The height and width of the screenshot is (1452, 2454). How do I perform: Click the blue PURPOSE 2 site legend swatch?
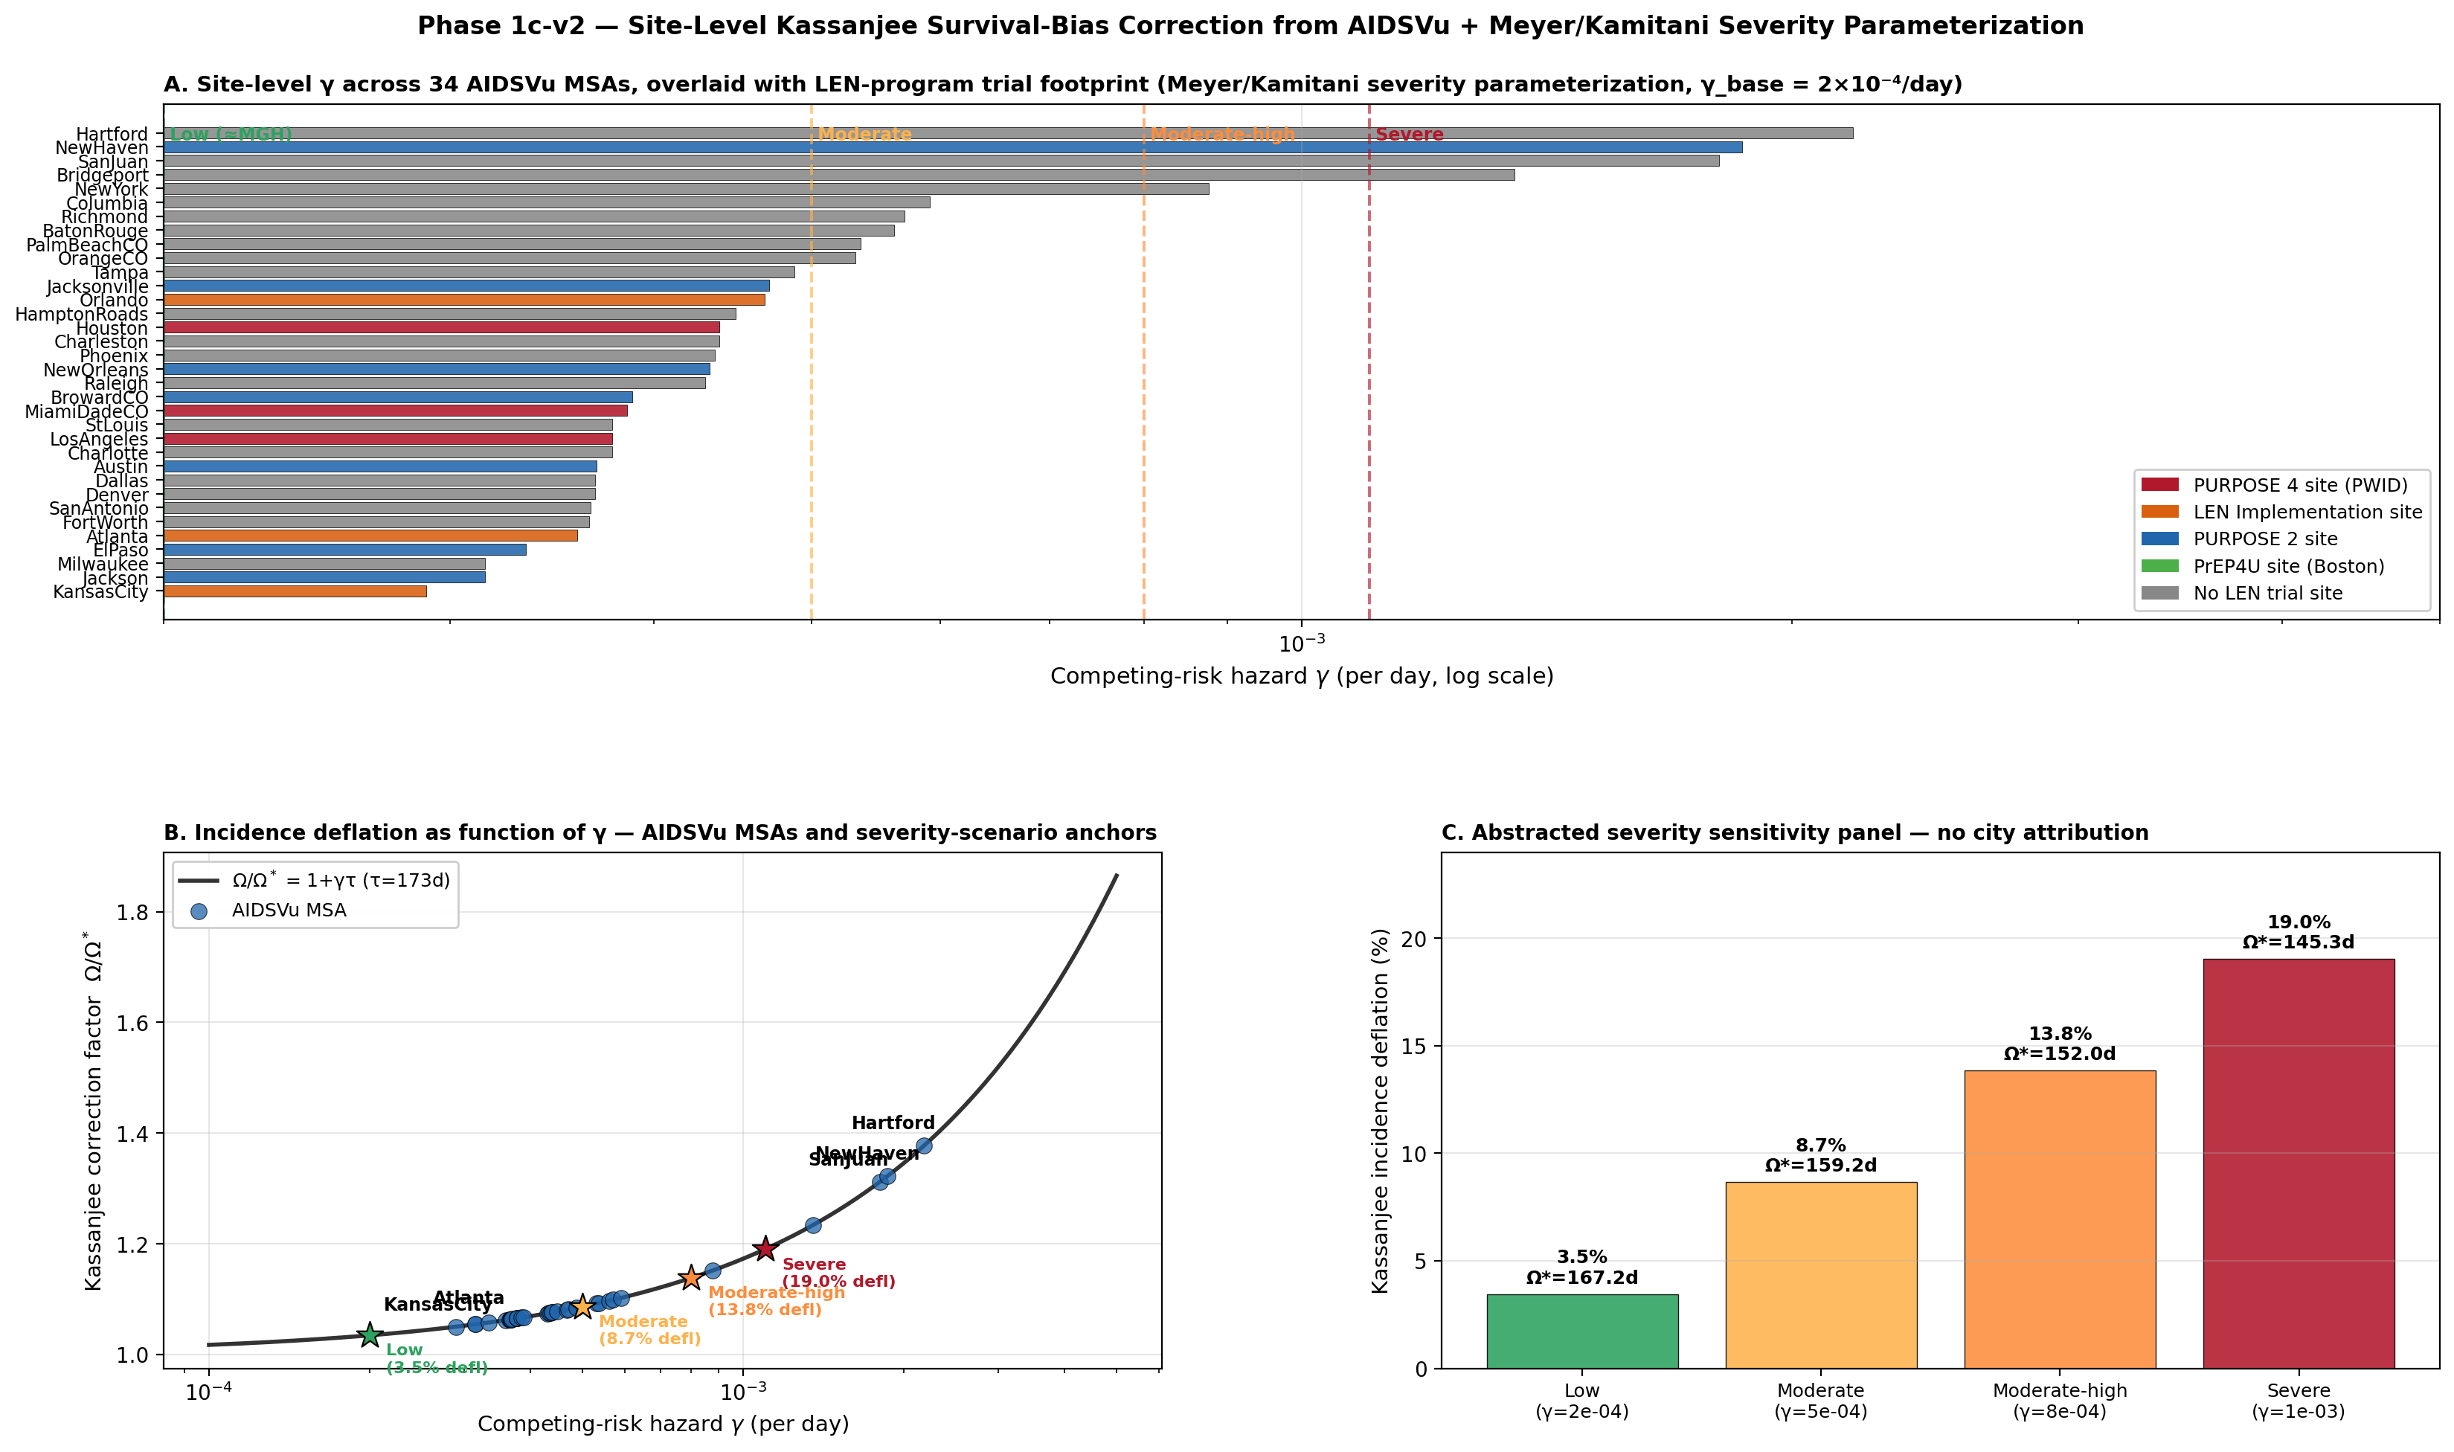click(2159, 539)
